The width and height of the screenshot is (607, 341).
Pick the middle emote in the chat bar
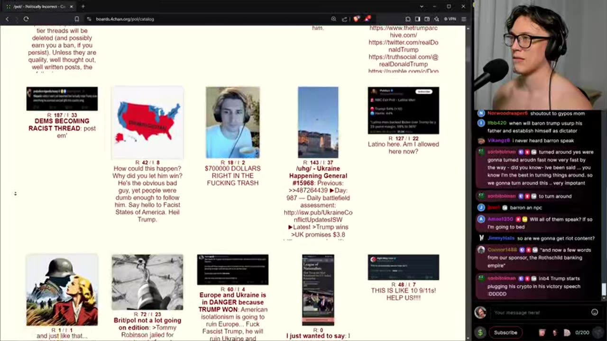pos(554,332)
